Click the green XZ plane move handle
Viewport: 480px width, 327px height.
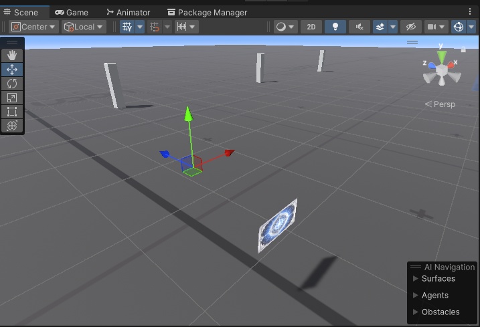click(x=193, y=172)
